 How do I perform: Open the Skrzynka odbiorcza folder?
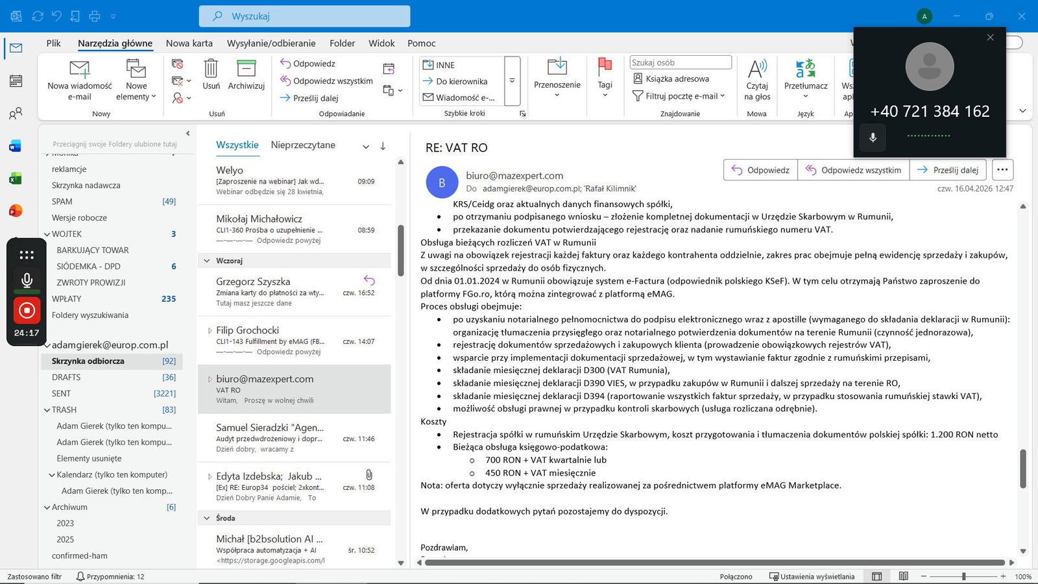coord(112,361)
